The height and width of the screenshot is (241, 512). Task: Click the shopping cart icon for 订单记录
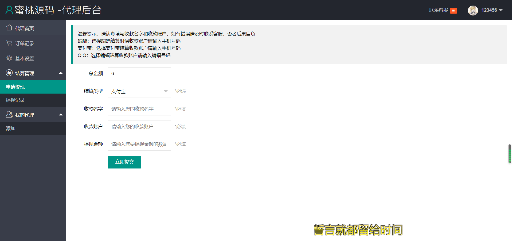click(x=9, y=43)
